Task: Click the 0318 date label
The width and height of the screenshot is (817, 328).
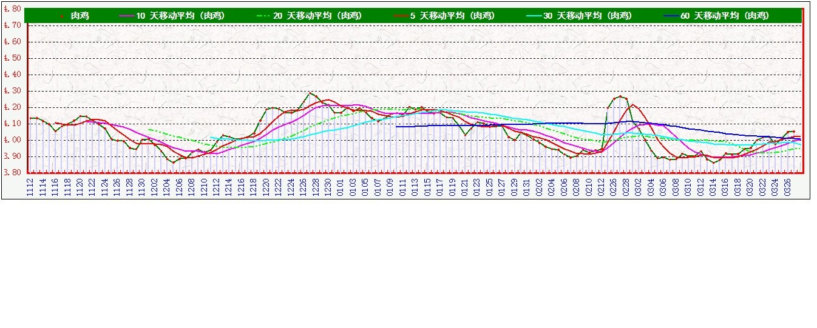Action: pyautogui.click(x=737, y=186)
